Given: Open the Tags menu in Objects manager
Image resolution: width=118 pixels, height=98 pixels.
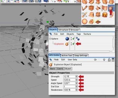Looking at the screenshot, I should [79, 34].
